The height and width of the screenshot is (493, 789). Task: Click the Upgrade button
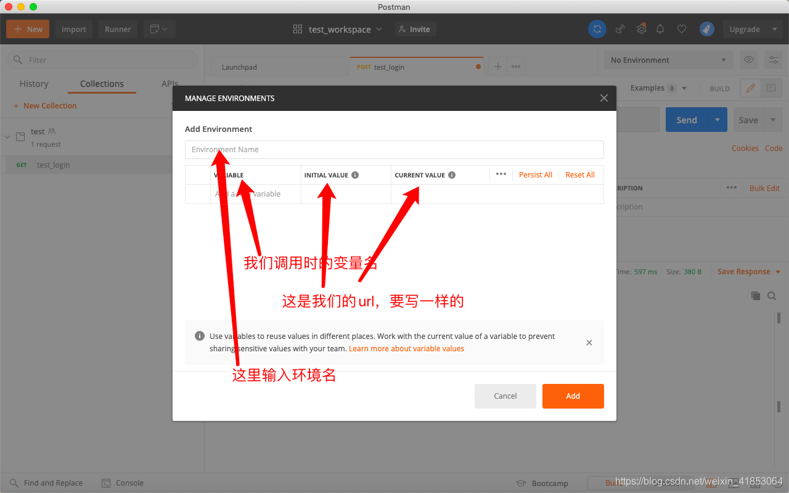click(745, 29)
